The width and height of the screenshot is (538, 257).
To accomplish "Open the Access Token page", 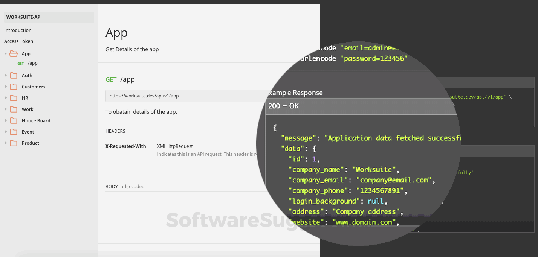I will point(18,41).
